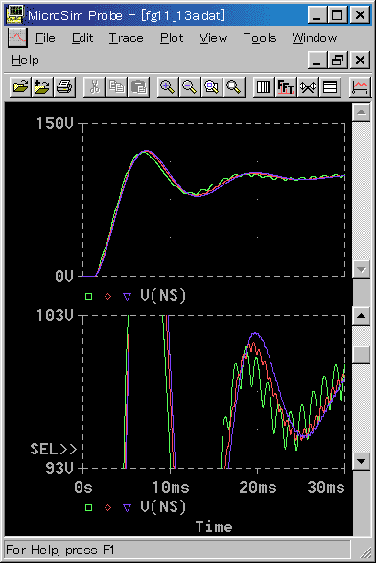Click the status bar Help message
376x563 pixels.
[x=59, y=550]
